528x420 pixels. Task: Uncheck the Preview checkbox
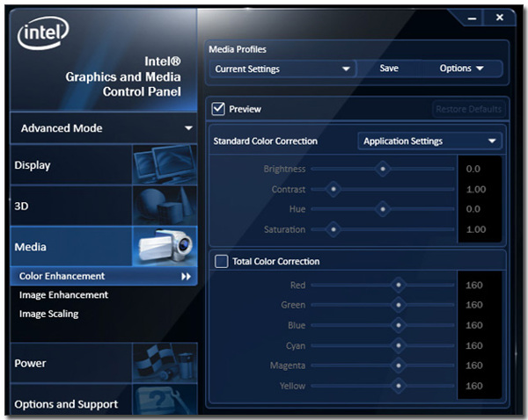click(x=219, y=109)
